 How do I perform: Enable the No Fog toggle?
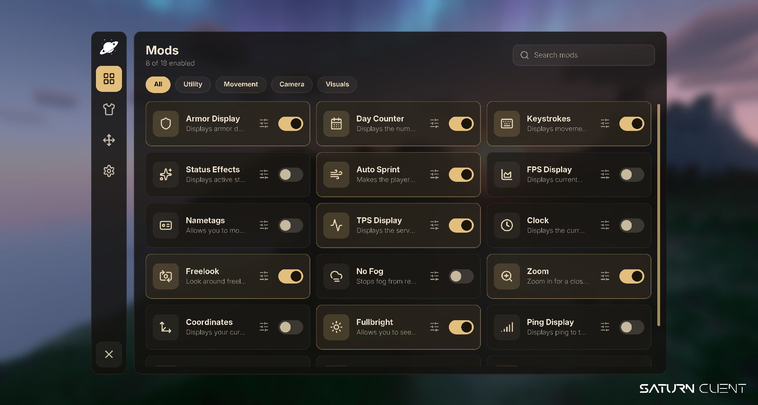coord(461,276)
